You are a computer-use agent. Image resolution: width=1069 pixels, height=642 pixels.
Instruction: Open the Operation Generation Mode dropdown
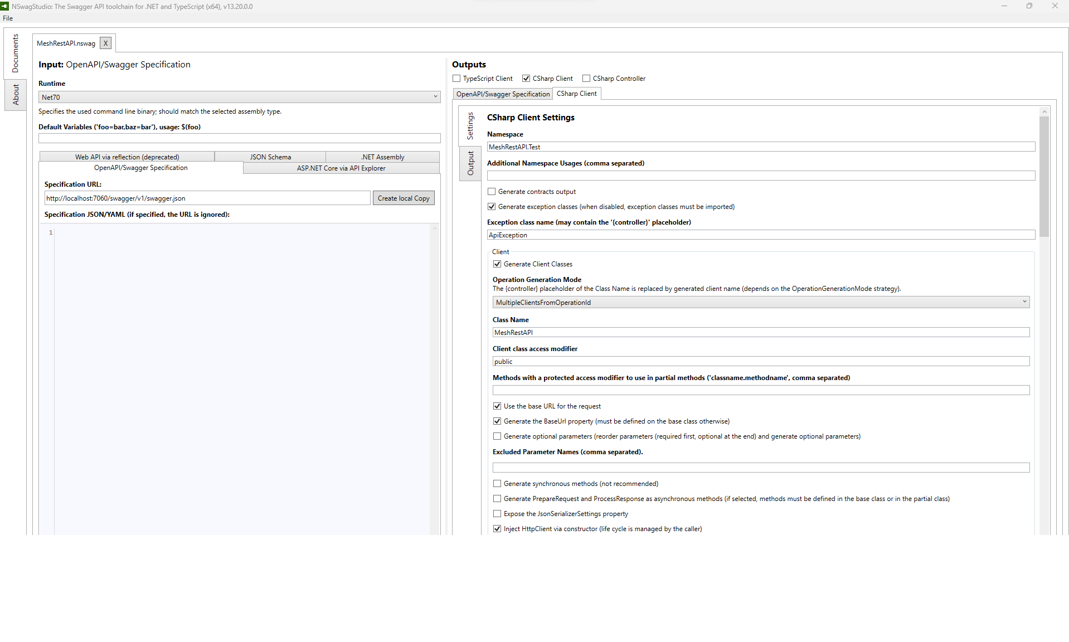tap(1026, 301)
